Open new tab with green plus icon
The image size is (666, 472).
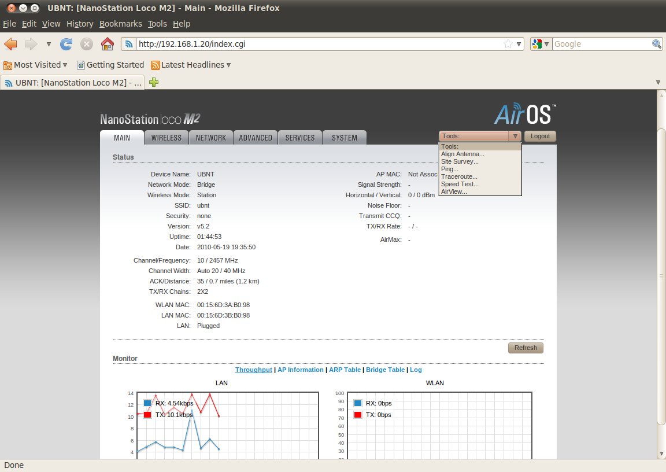click(x=154, y=82)
